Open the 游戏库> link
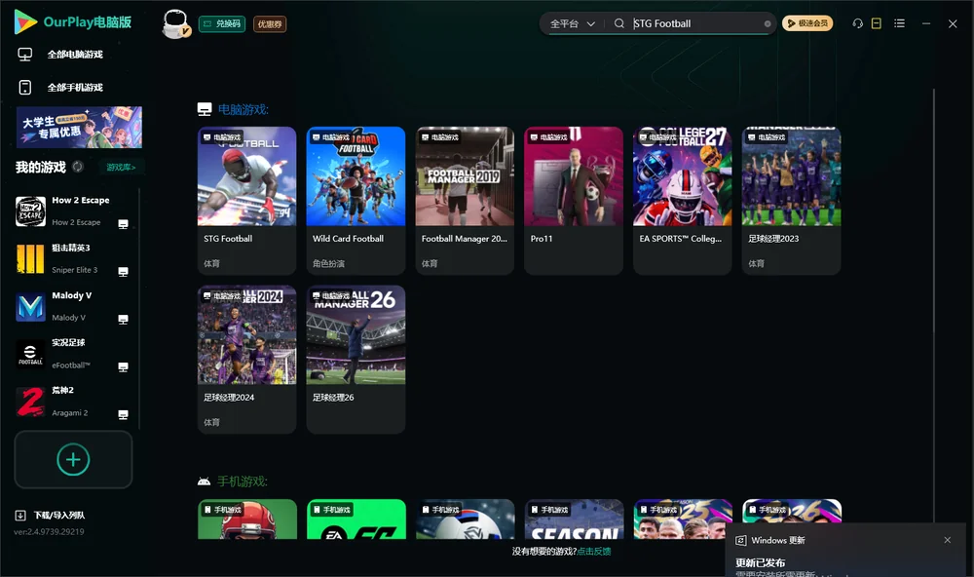Viewport: 974px width, 577px height. coord(121,168)
